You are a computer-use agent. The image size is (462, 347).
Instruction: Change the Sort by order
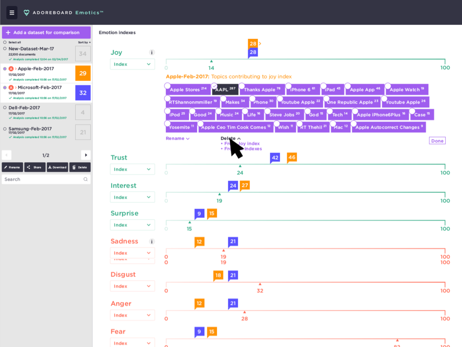84,42
